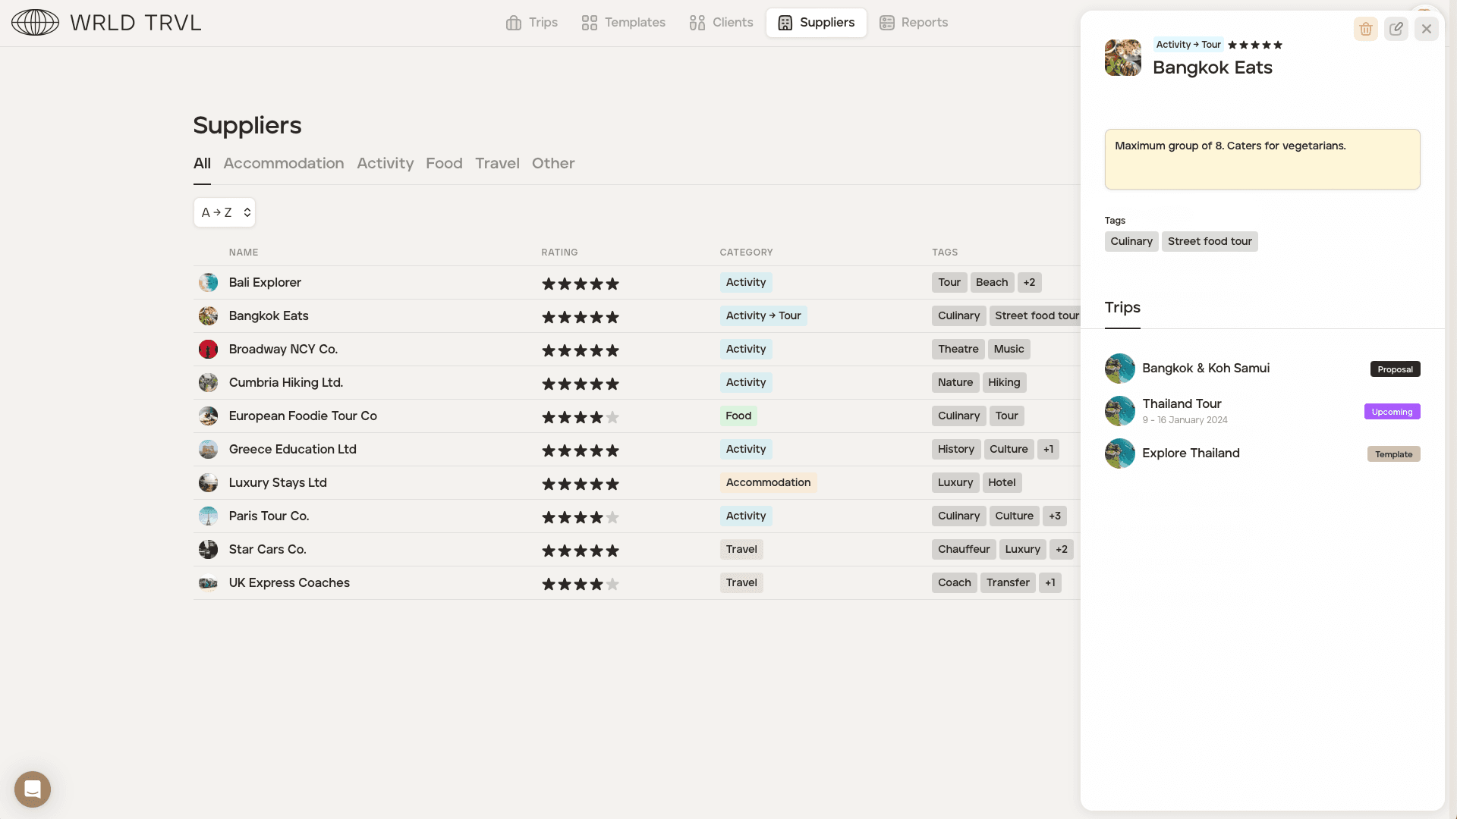Viewport: 1457px width, 819px height.
Task: Open Broadway NCY Co. supplier
Action: click(637, 350)
